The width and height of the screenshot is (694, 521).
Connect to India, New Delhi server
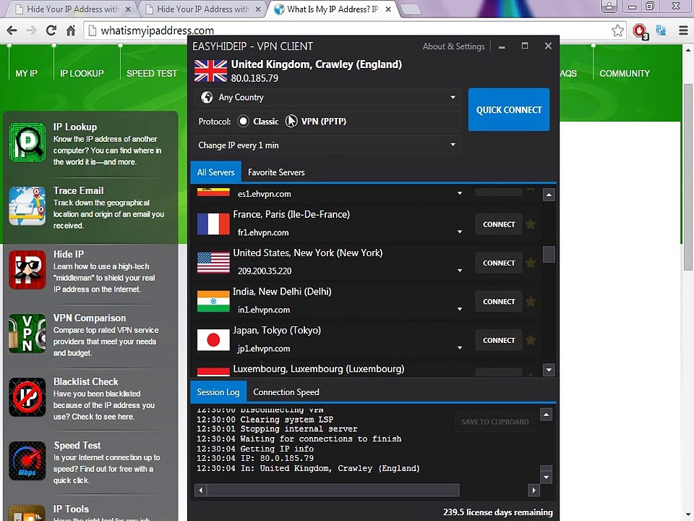(x=499, y=301)
